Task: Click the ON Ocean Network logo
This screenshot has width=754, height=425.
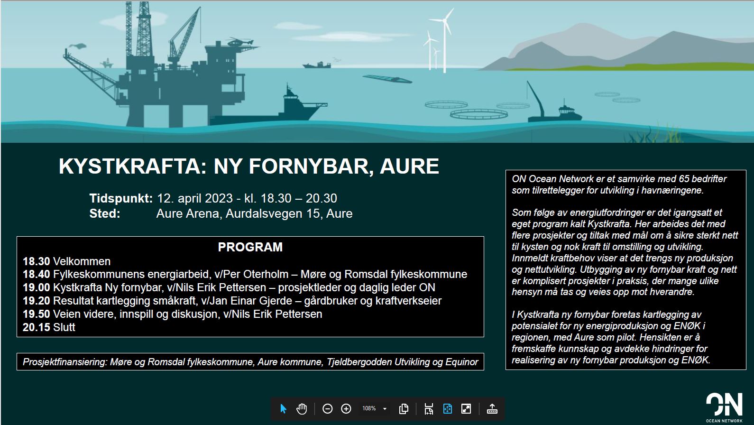Action: pyautogui.click(x=724, y=407)
